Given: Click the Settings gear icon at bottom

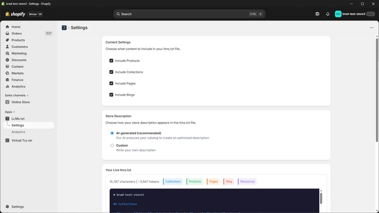Looking at the screenshot, I should 7,207.
